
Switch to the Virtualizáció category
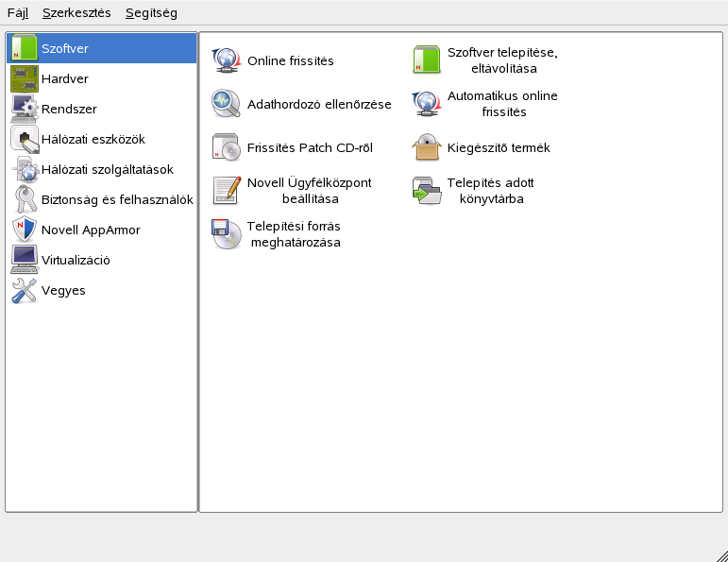pos(75,260)
